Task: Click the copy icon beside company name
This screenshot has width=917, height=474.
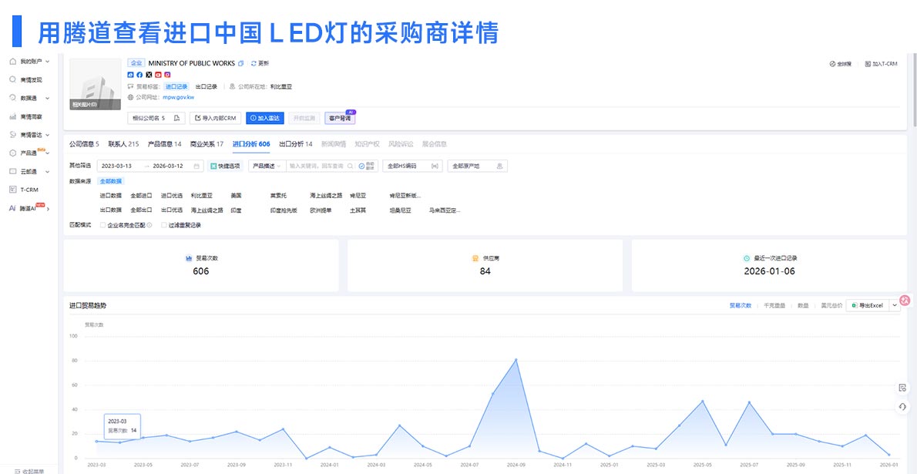Action: 240,64
